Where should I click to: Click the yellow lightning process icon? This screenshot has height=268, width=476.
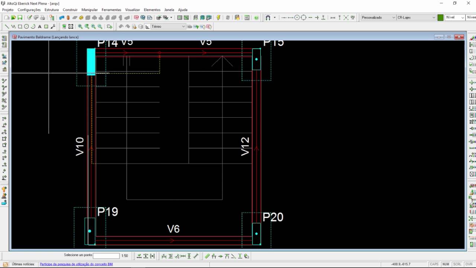coord(218,17)
